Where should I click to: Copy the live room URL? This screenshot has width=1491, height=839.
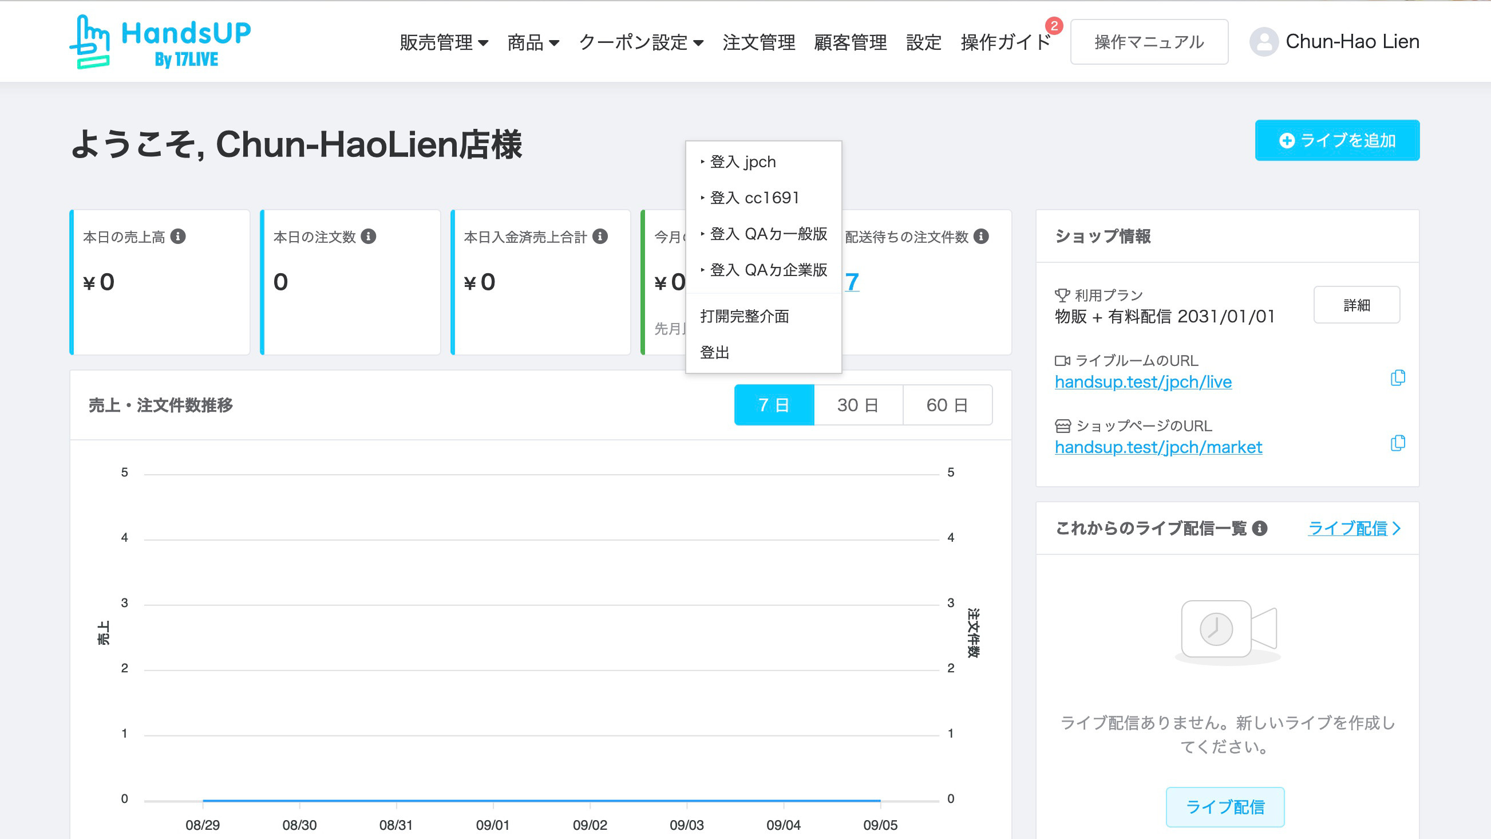1397,378
